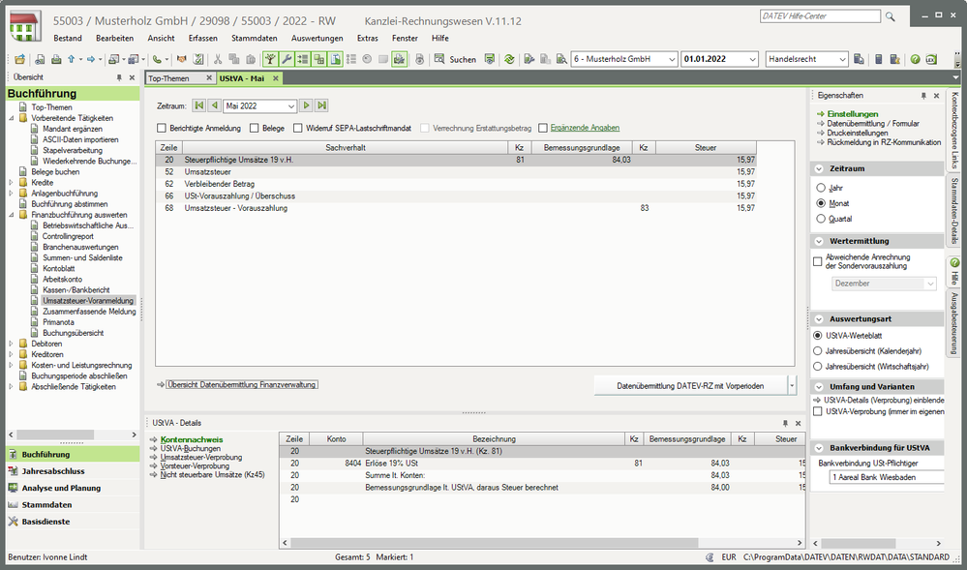This screenshot has height=570, width=967.
Task: Click the printer icon in the toolbar
Action: coord(54,59)
